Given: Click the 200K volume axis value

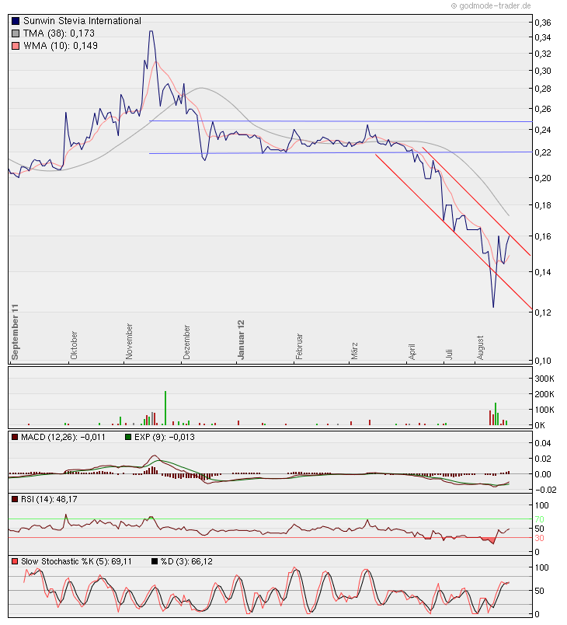Looking at the screenshot, I should [544, 394].
